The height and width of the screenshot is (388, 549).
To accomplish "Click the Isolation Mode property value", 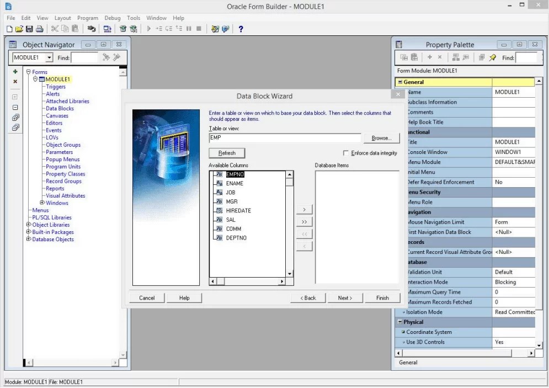I will tap(514, 312).
